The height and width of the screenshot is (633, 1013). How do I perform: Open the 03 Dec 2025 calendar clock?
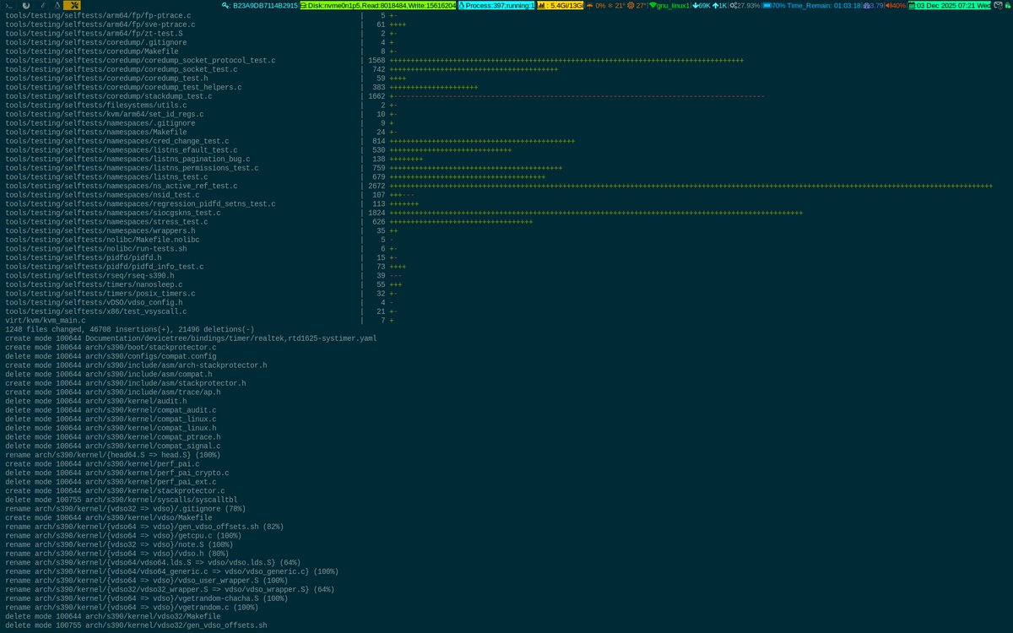point(950,5)
